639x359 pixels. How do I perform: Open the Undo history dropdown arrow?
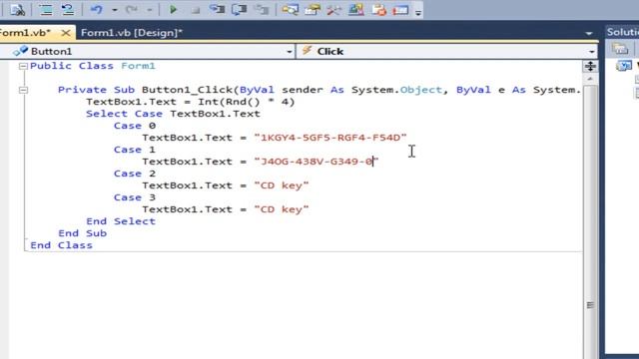click(115, 10)
